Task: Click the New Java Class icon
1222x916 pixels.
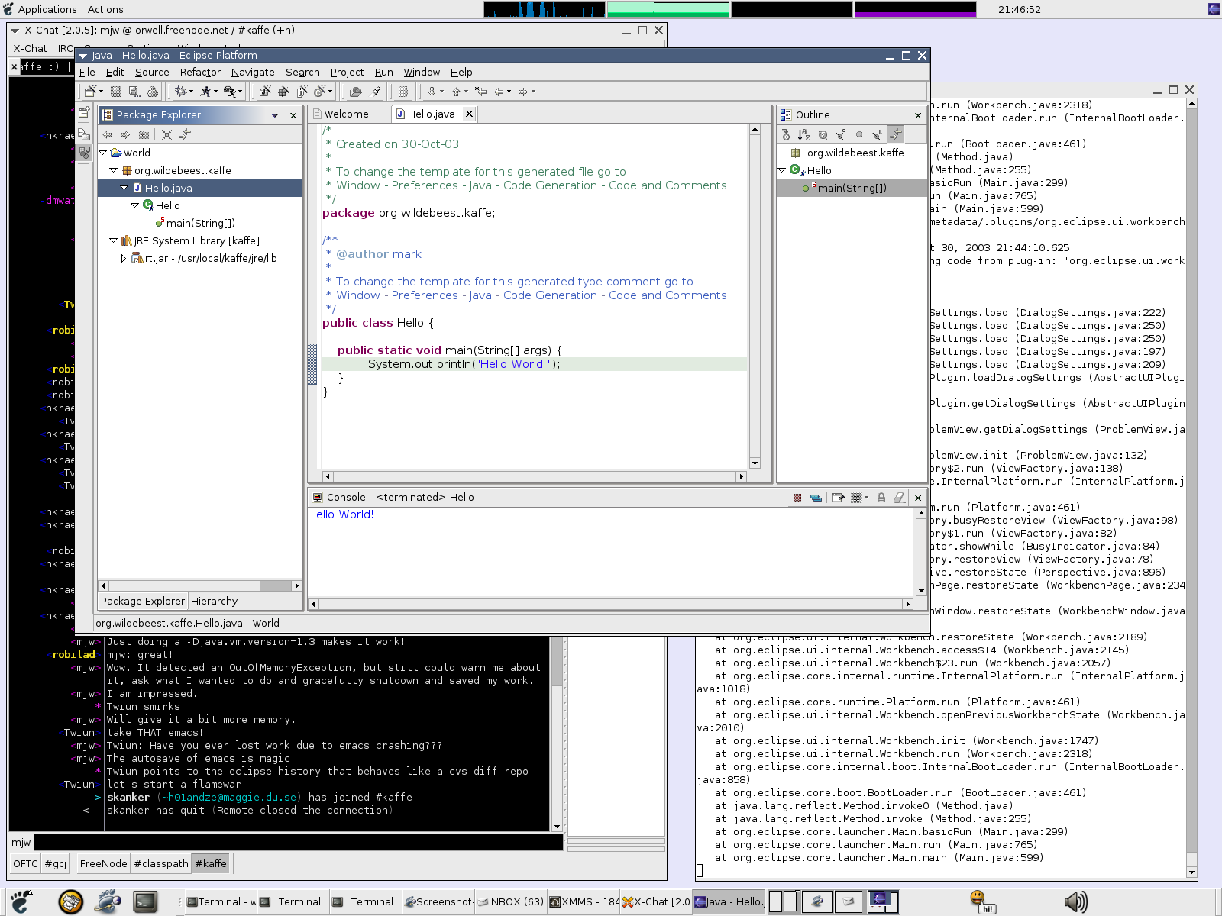Action: tap(321, 92)
